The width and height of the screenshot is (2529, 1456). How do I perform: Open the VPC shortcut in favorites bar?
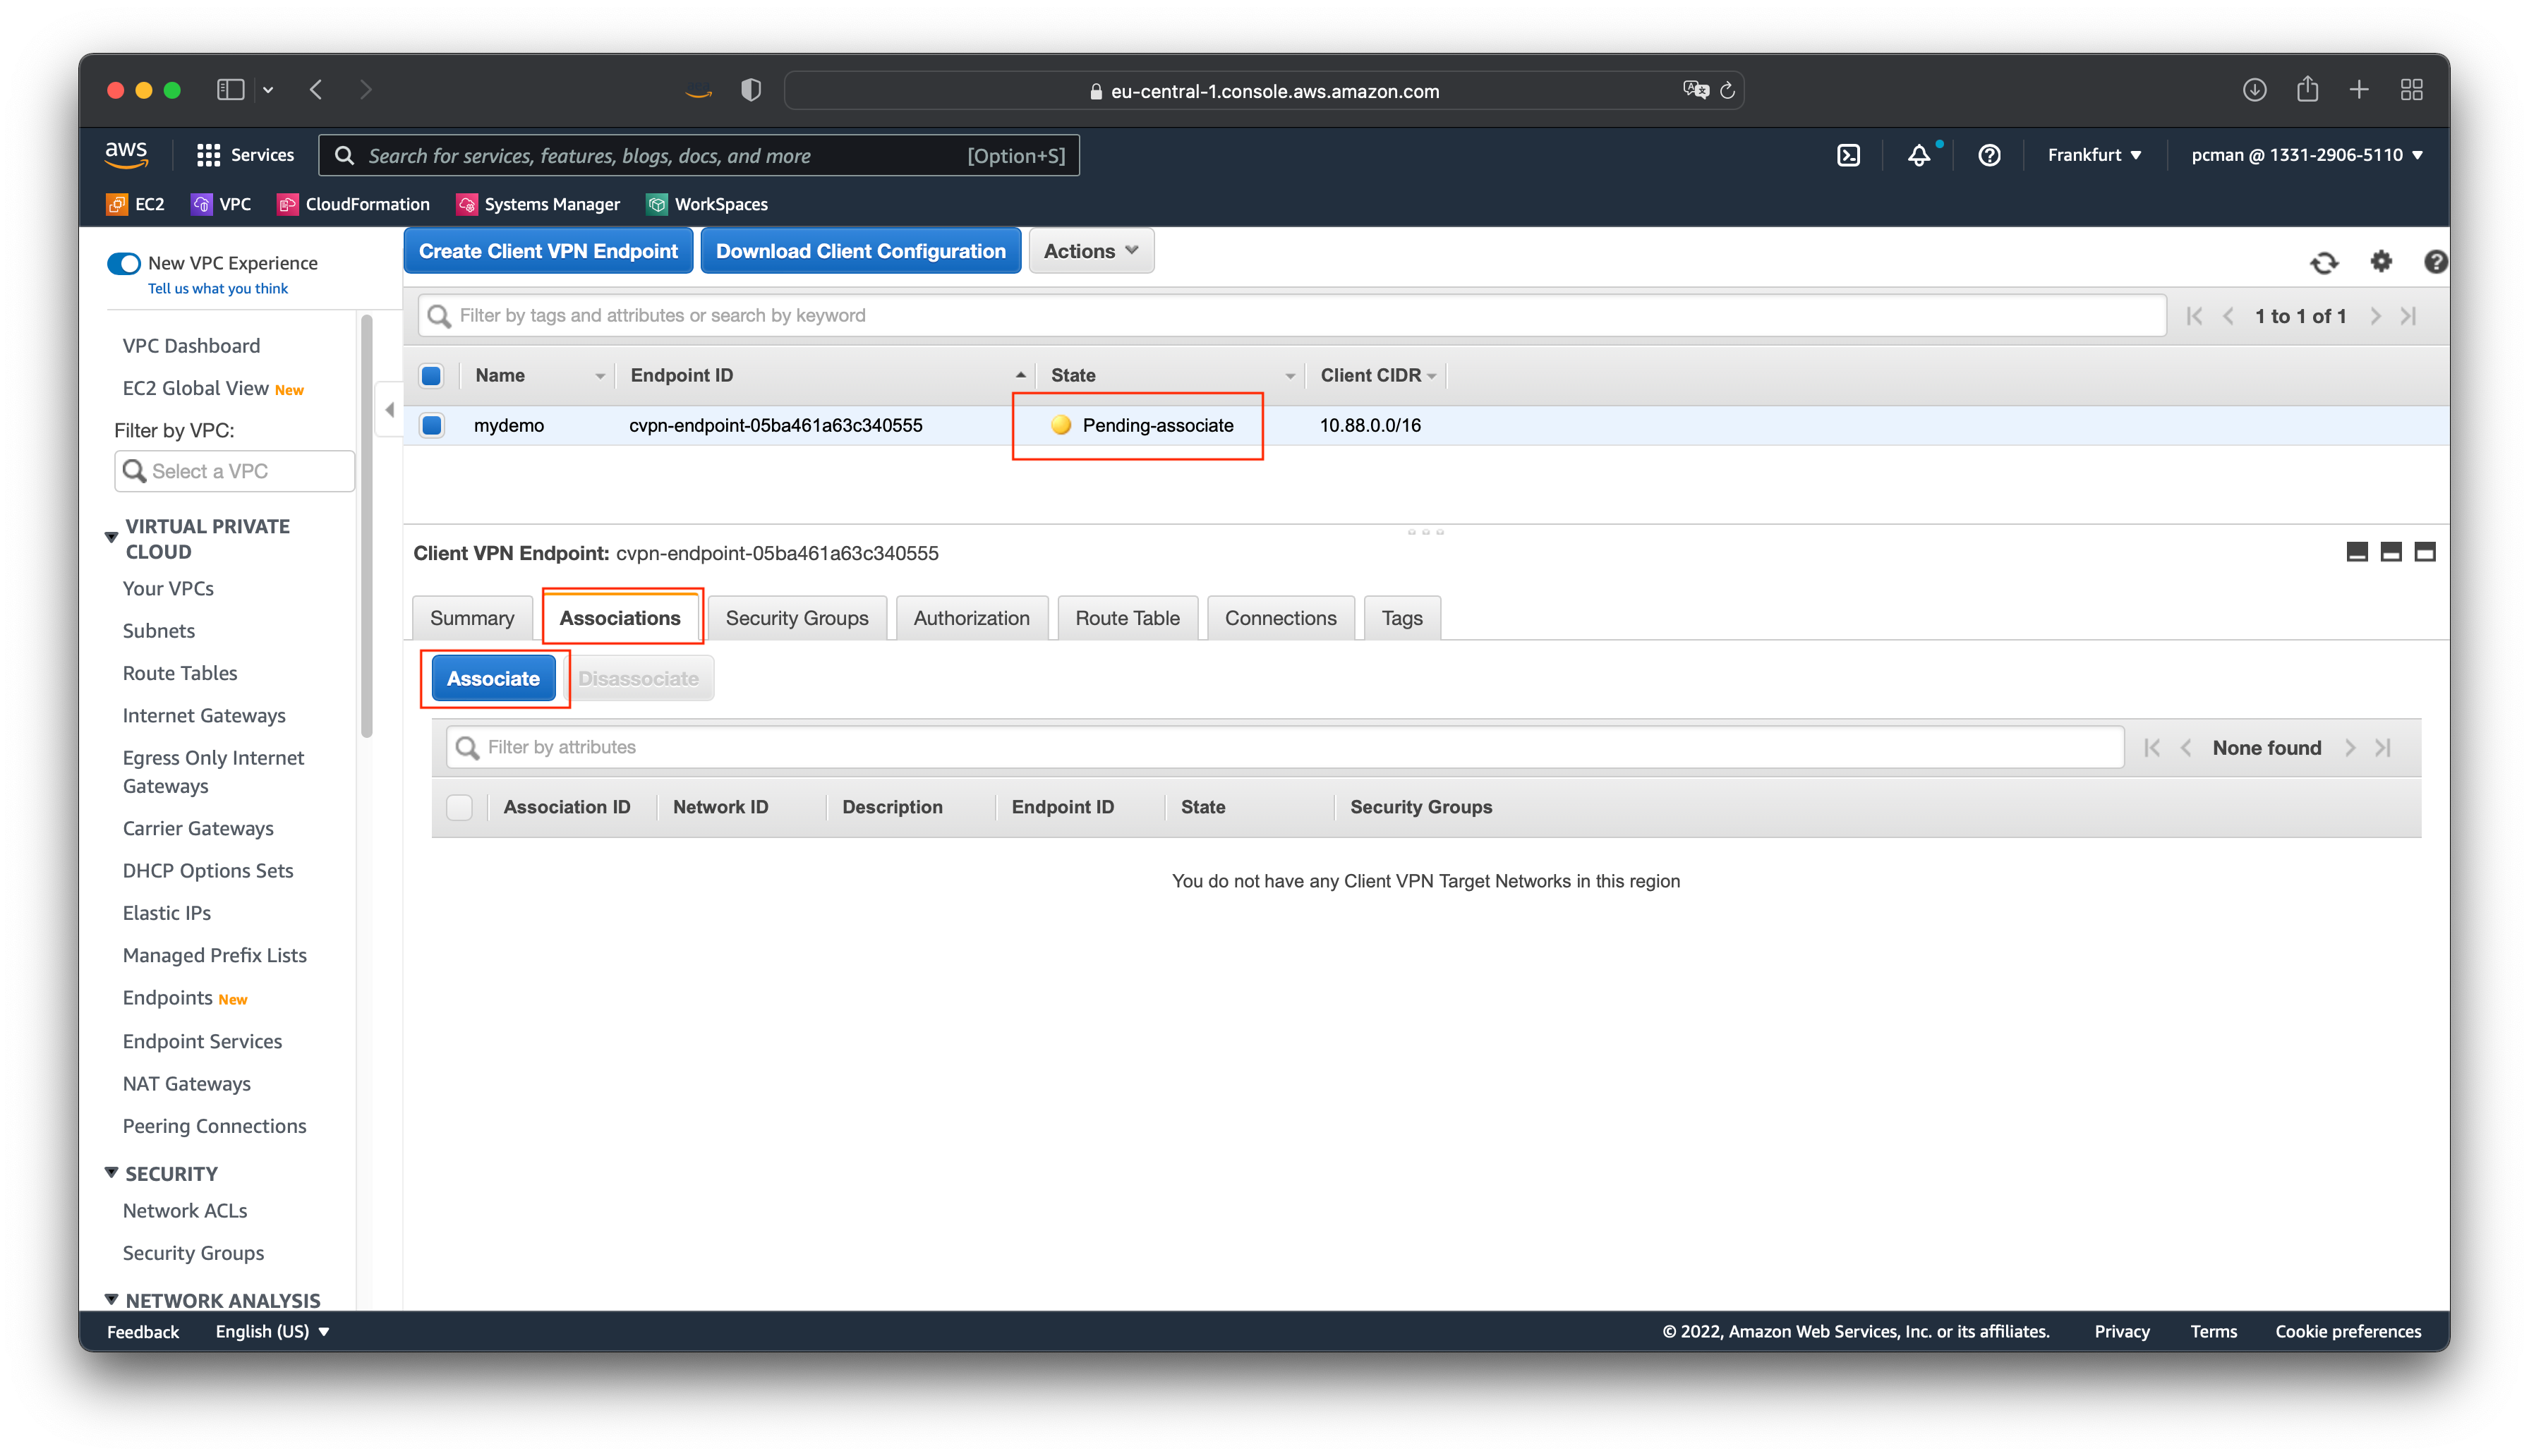[221, 204]
